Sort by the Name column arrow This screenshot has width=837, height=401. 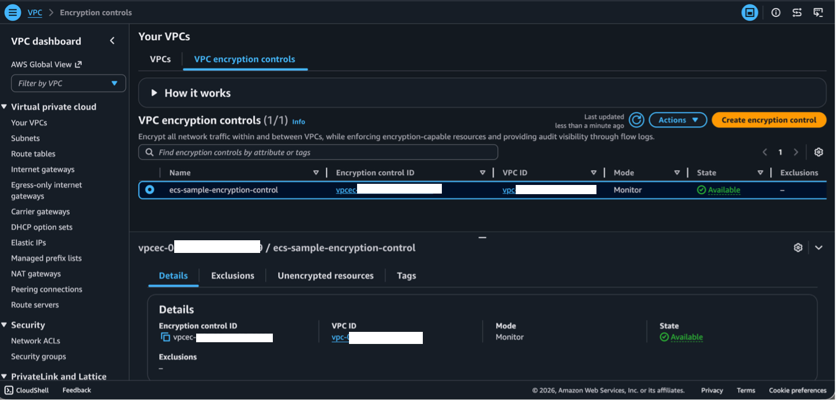(x=316, y=173)
